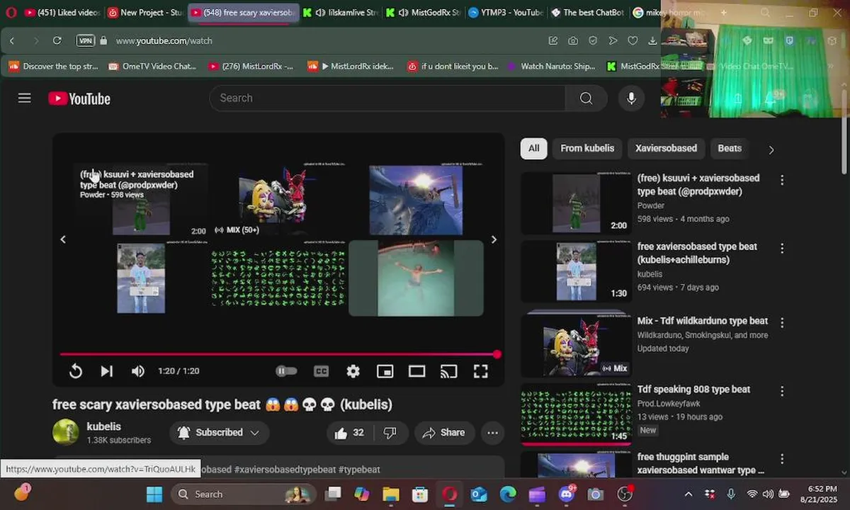
Task: Share the video
Action: click(444, 433)
